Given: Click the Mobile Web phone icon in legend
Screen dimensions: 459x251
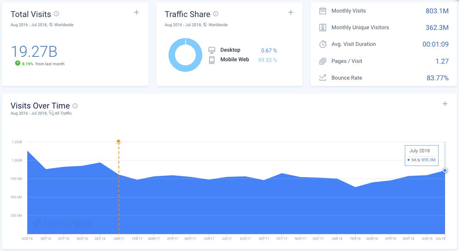Looking at the screenshot, I should pyautogui.click(x=212, y=60).
